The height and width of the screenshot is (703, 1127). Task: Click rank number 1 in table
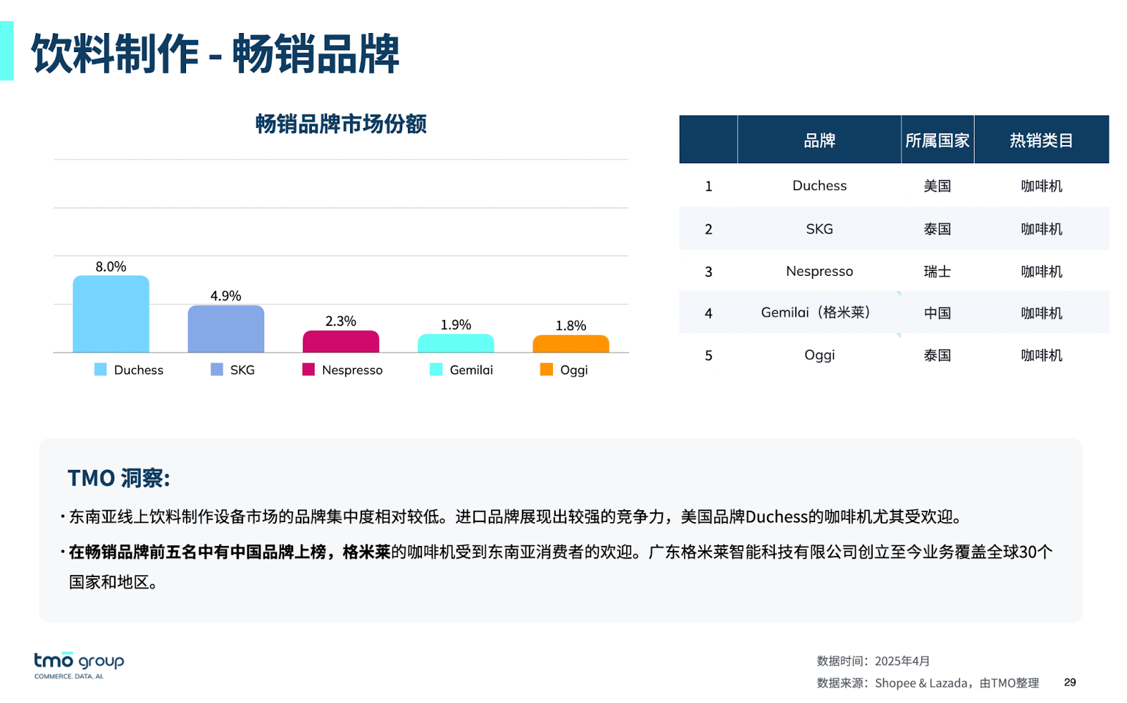coord(709,186)
